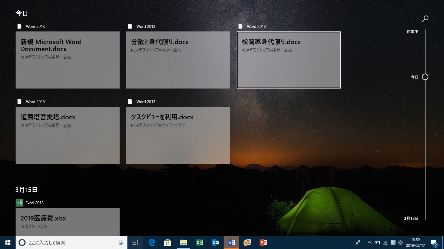Open Microsoft Store from taskbar
This screenshot has height=249, width=444.
click(x=167, y=243)
